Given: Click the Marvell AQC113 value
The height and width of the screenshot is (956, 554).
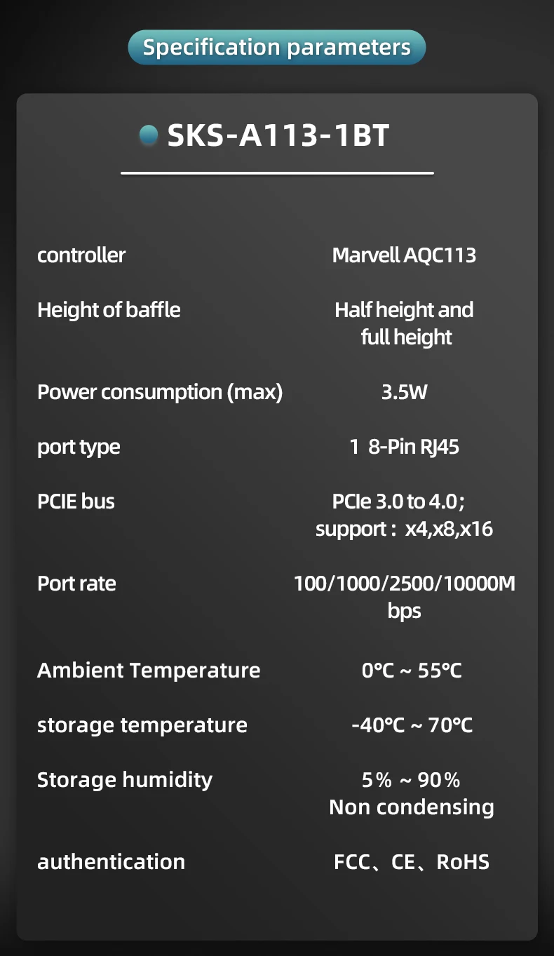Looking at the screenshot, I should pyautogui.click(x=404, y=255).
